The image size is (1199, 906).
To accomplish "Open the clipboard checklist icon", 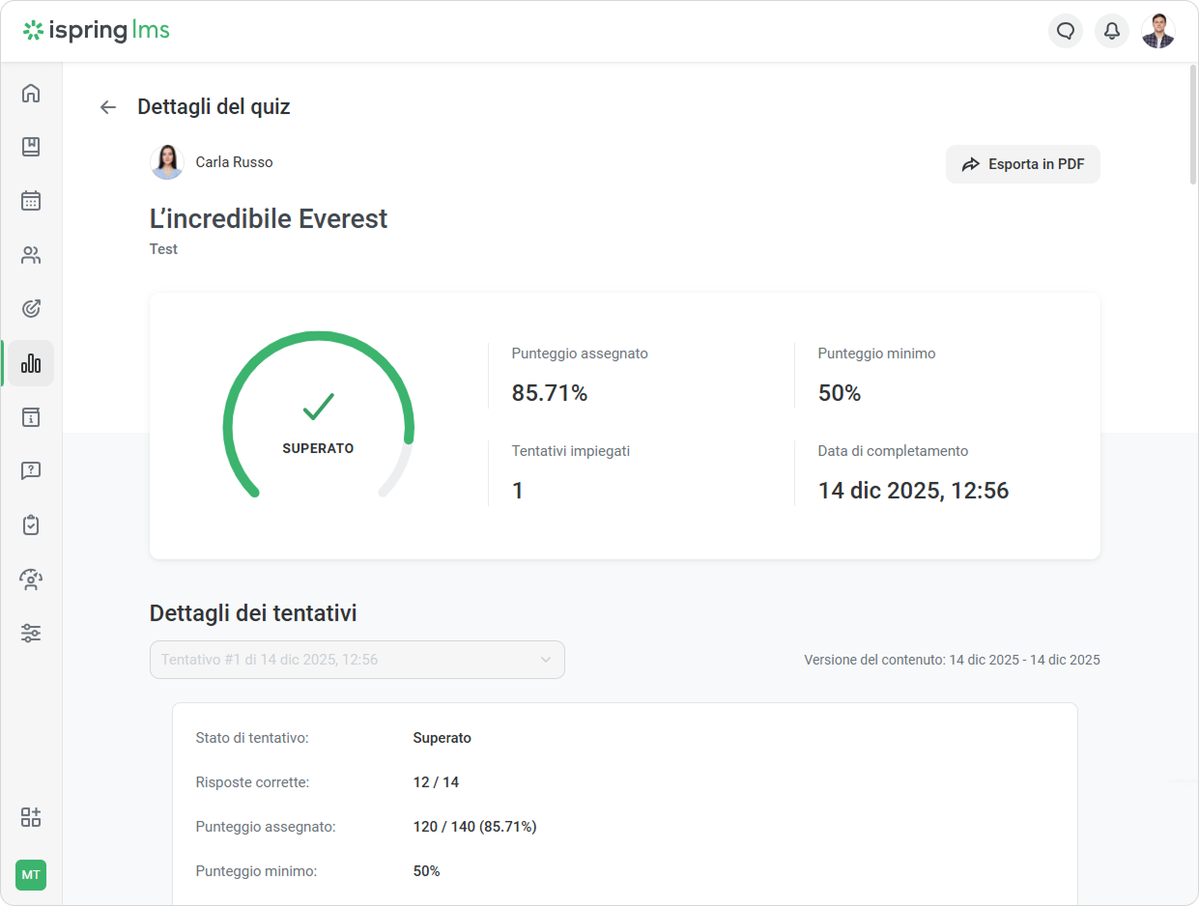I will (x=31, y=525).
